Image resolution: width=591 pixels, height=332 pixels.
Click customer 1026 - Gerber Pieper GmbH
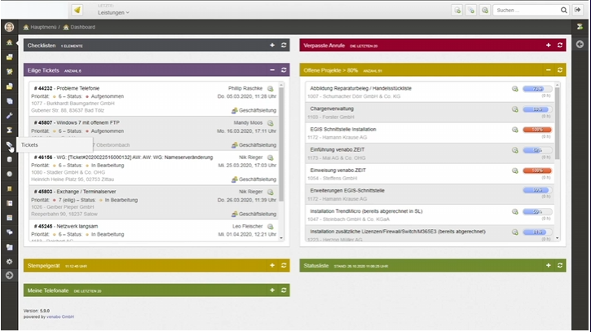tap(63, 207)
